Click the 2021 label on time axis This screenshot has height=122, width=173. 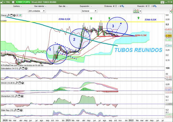(x=68, y=120)
